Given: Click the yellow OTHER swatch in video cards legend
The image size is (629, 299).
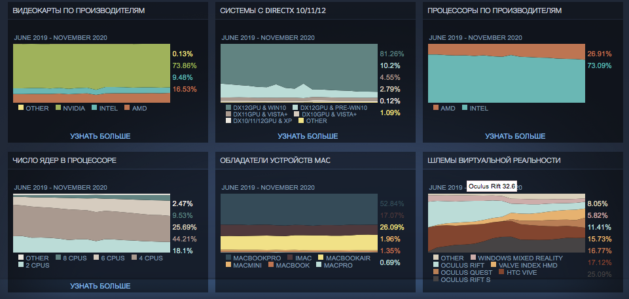Looking at the screenshot, I should coord(21,107).
